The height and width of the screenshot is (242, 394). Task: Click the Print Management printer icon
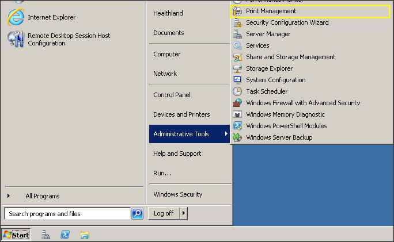coord(237,11)
